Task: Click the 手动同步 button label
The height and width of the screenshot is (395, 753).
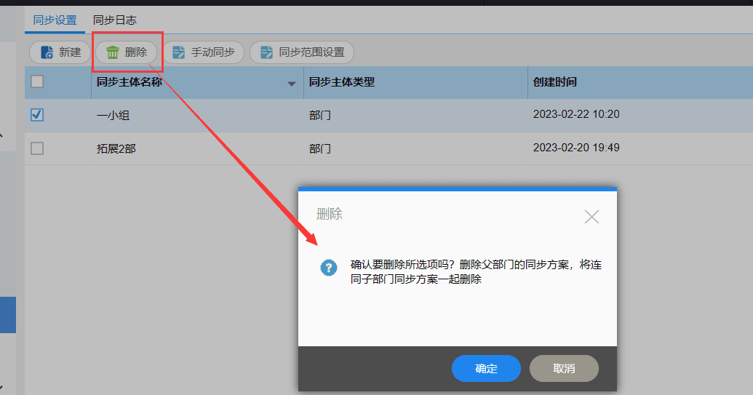Action: pyautogui.click(x=212, y=52)
